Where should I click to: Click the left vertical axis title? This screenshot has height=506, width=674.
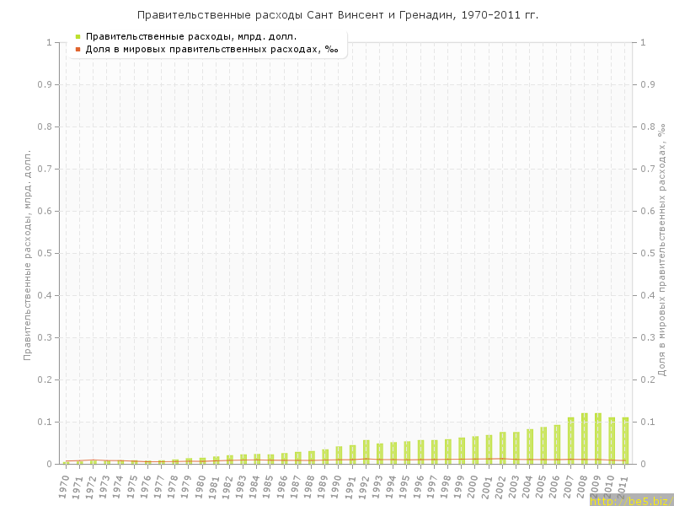point(27,255)
